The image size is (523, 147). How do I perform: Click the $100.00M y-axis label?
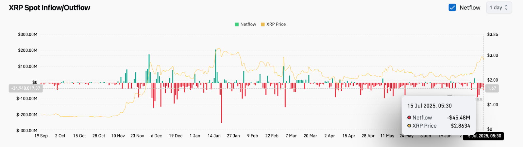(x=28, y=66)
